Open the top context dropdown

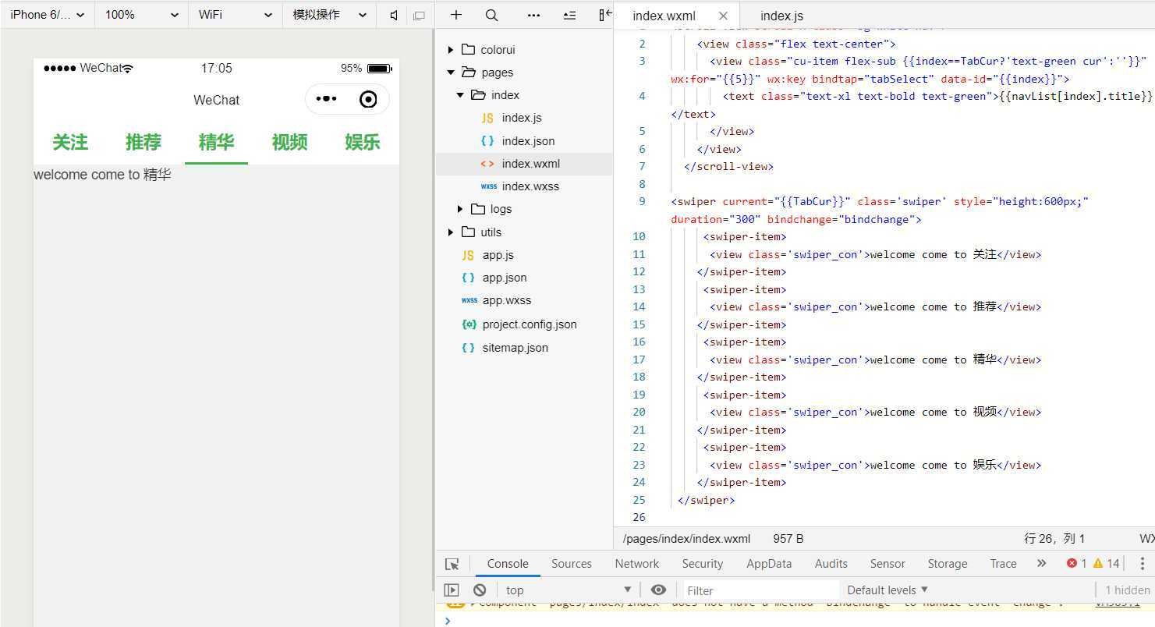[x=568, y=590]
